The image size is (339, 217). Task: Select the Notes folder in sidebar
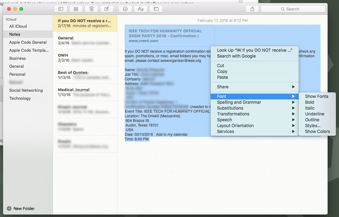(x=28, y=34)
